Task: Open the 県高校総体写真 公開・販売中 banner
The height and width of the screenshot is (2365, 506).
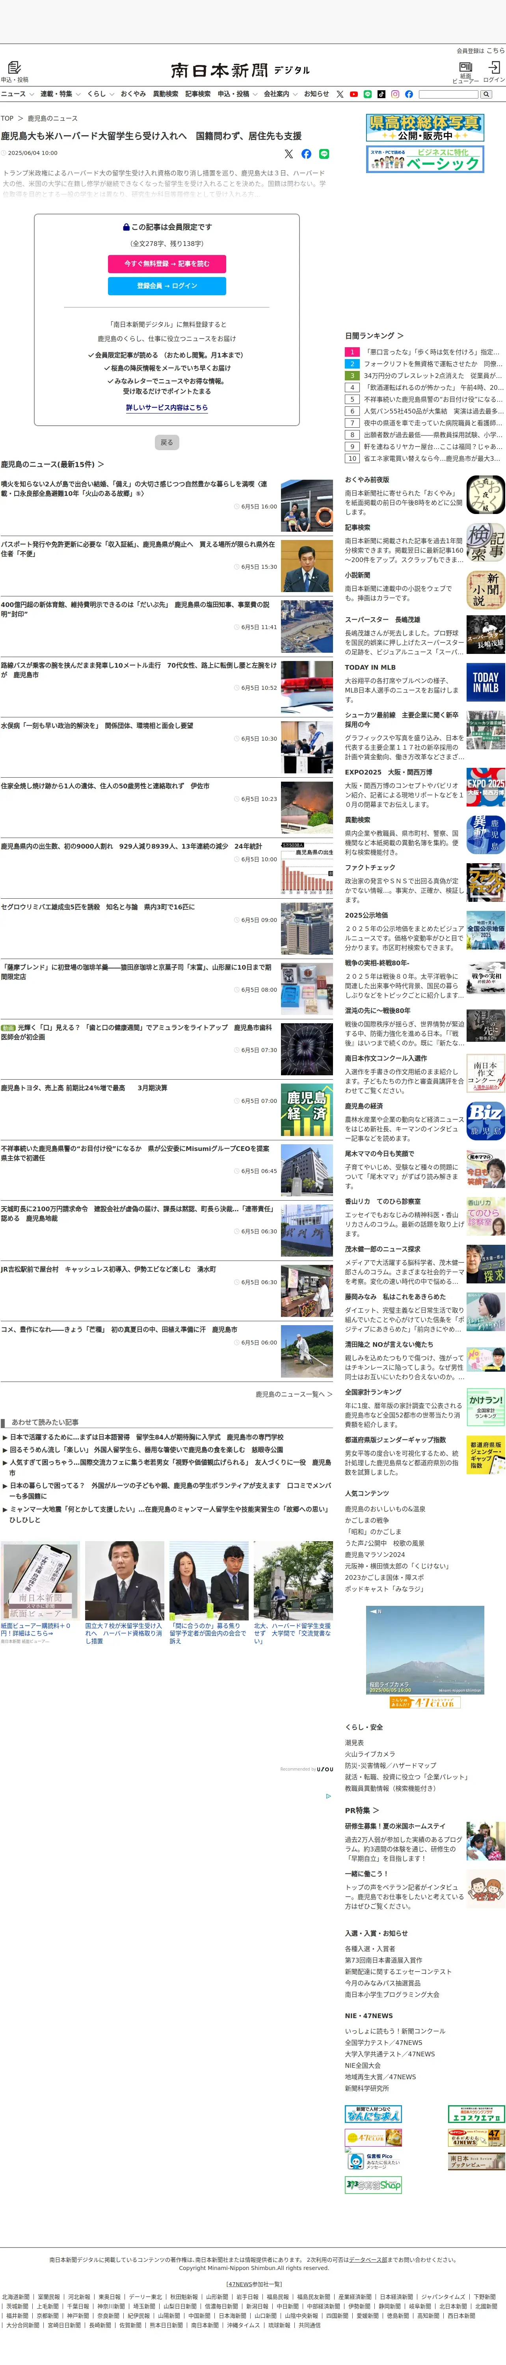Action: [425, 128]
